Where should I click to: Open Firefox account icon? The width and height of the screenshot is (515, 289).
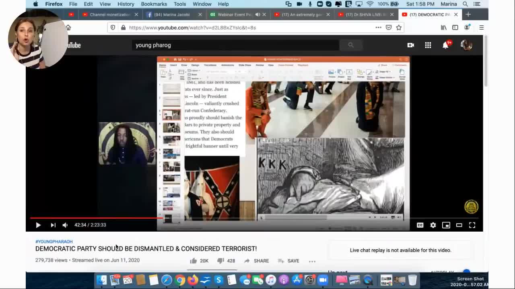click(467, 28)
